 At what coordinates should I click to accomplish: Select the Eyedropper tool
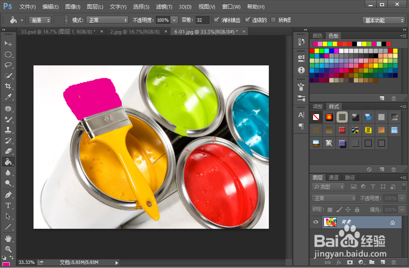click(8, 97)
